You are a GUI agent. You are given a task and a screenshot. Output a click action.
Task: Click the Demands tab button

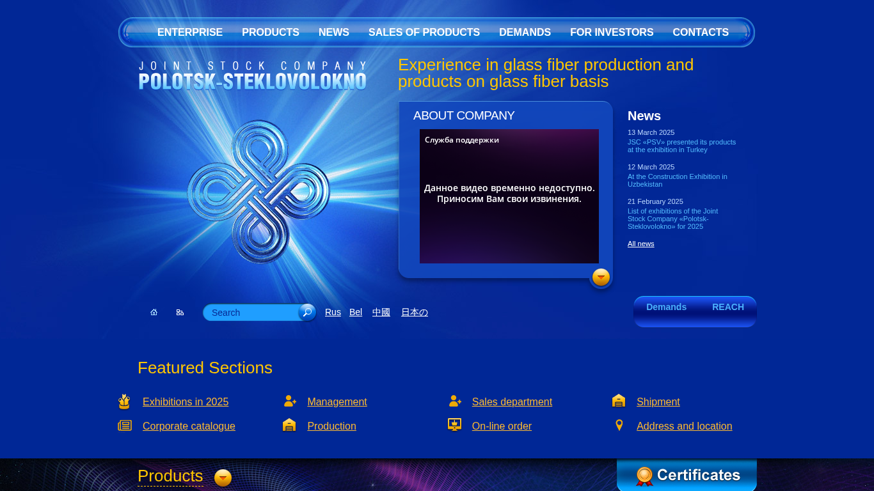coord(666,307)
